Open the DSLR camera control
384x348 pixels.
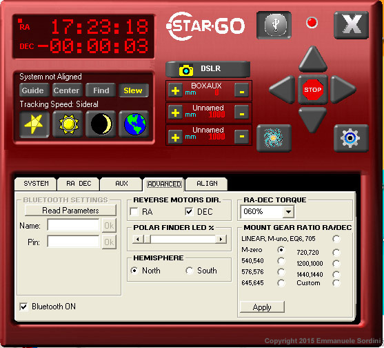point(208,69)
